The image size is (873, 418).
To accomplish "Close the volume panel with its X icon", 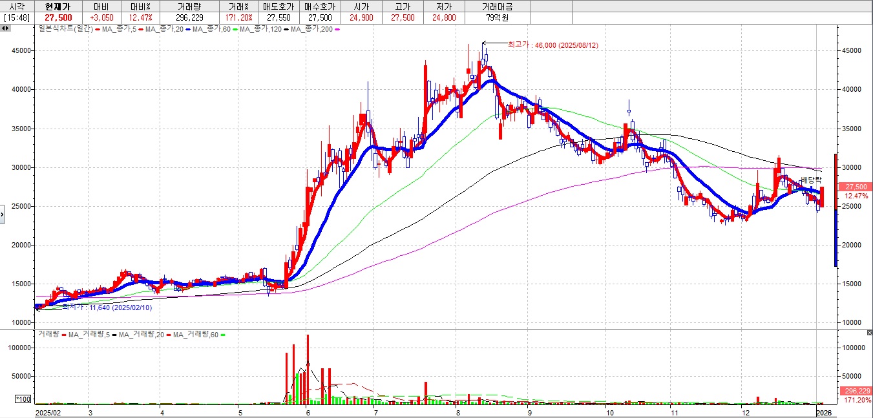I will click(x=870, y=332).
